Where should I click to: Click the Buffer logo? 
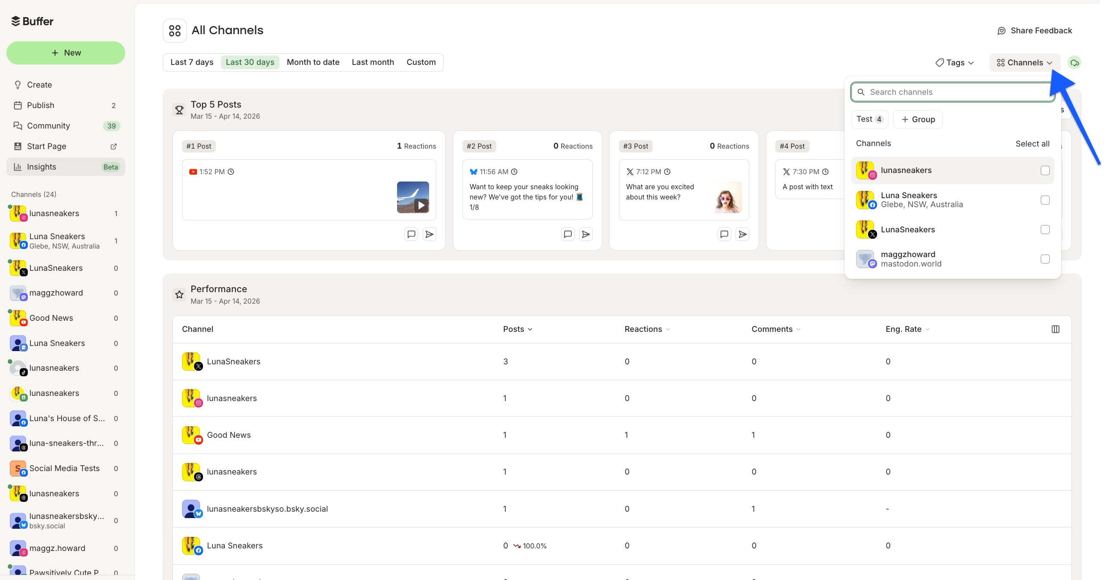pos(32,21)
